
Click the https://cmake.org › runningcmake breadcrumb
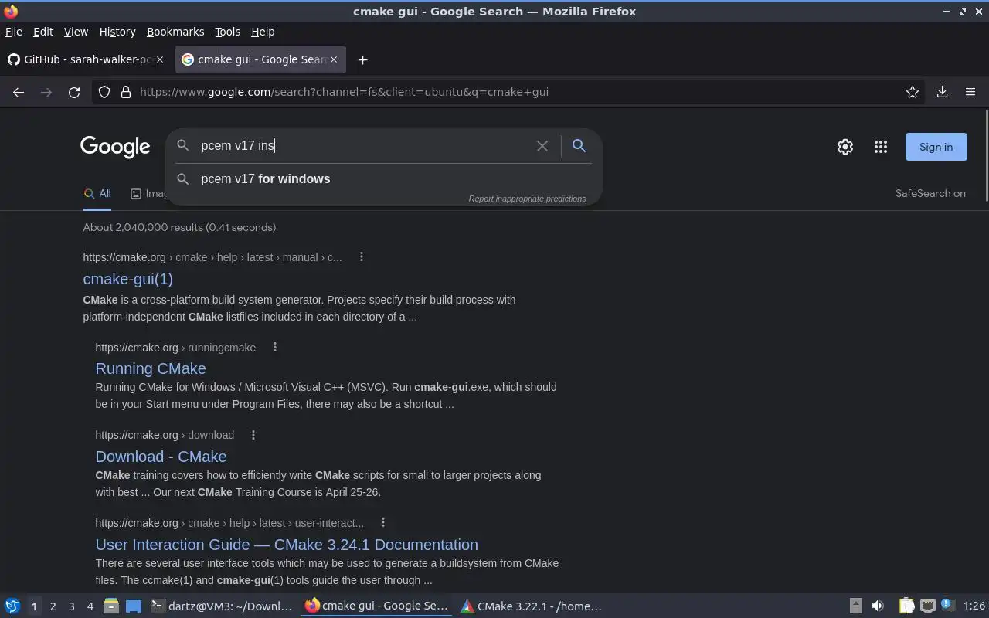tap(175, 348)
